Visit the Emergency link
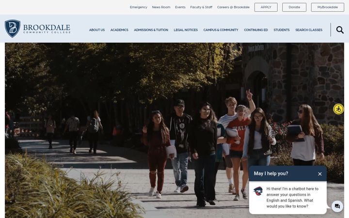 pos(139,7)
